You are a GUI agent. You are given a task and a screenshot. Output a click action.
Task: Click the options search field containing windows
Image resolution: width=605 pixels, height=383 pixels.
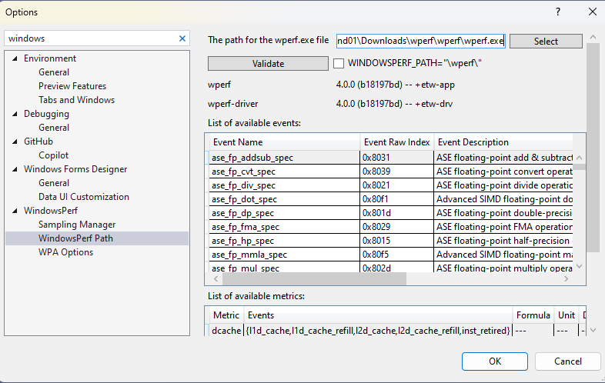[91, 38]
